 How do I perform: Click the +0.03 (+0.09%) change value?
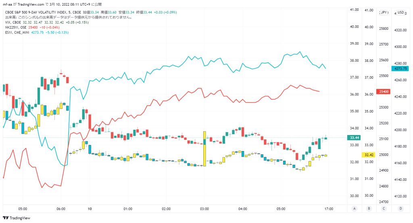pyautogui.click(x=165, y=12)
